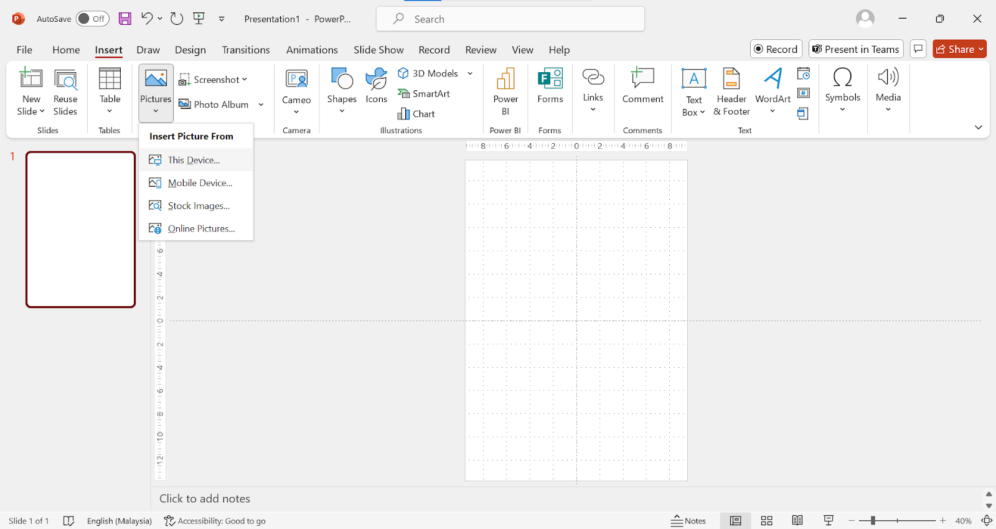Open Header & Footer dialog

[731, 92]
